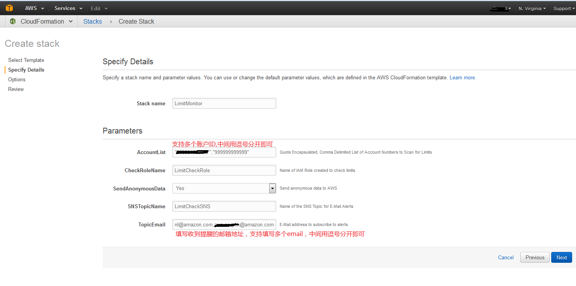
Task: Click the CloudFormation green service icon
Action: point(13,21)
